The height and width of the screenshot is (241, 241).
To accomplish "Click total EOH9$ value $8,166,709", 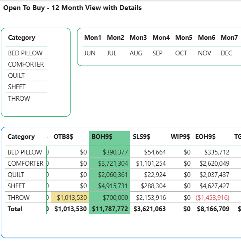I will tap(213, 209).
